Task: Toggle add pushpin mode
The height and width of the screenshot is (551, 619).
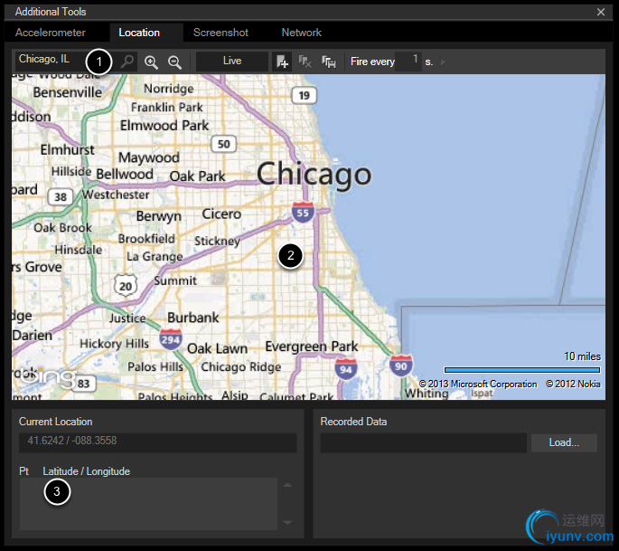Action: (x=283, y=62)
